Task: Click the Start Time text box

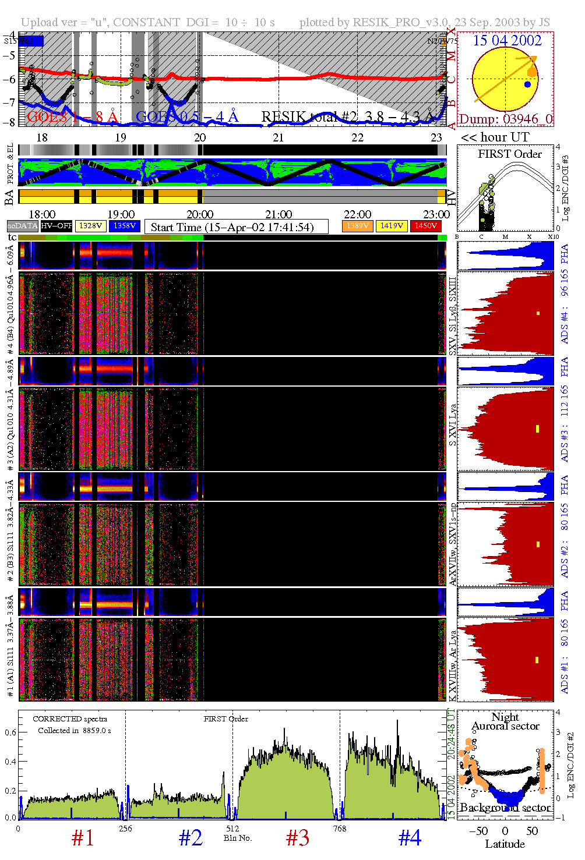Action: (236, 227)
